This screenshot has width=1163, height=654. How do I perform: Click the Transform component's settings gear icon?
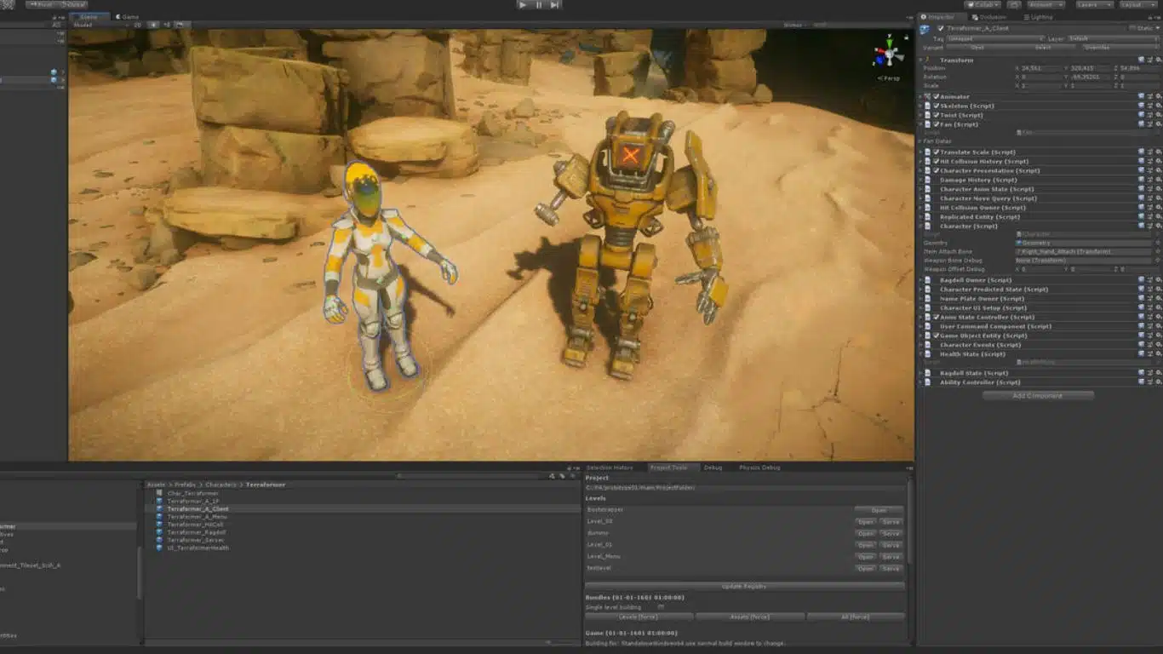click(1159, 60)
